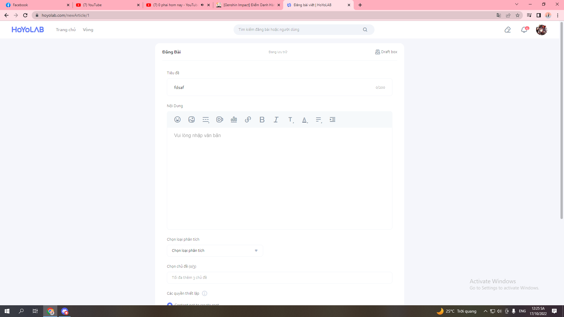Viewport: 564px width, 317px height.
Task: Open the notification bell
Action: coord(524,30)
